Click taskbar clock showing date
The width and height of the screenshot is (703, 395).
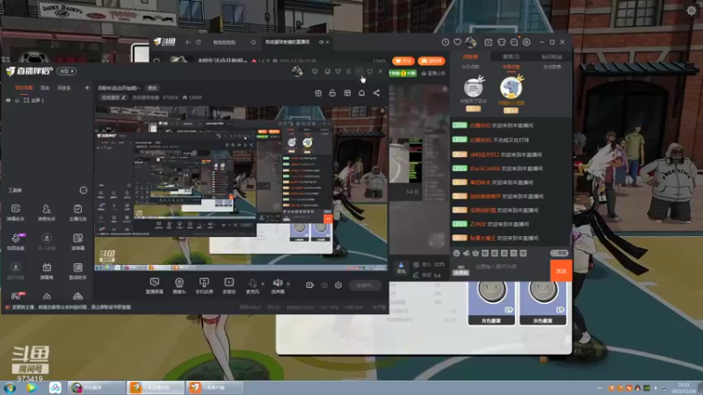click(684, 388)
